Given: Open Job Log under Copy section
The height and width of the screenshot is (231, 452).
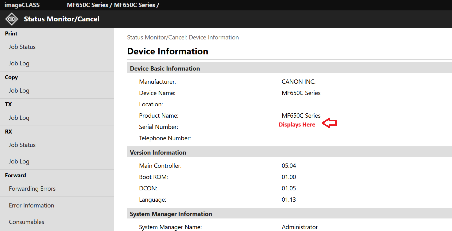Looking at the screenshot, I should tap(19, 90).
